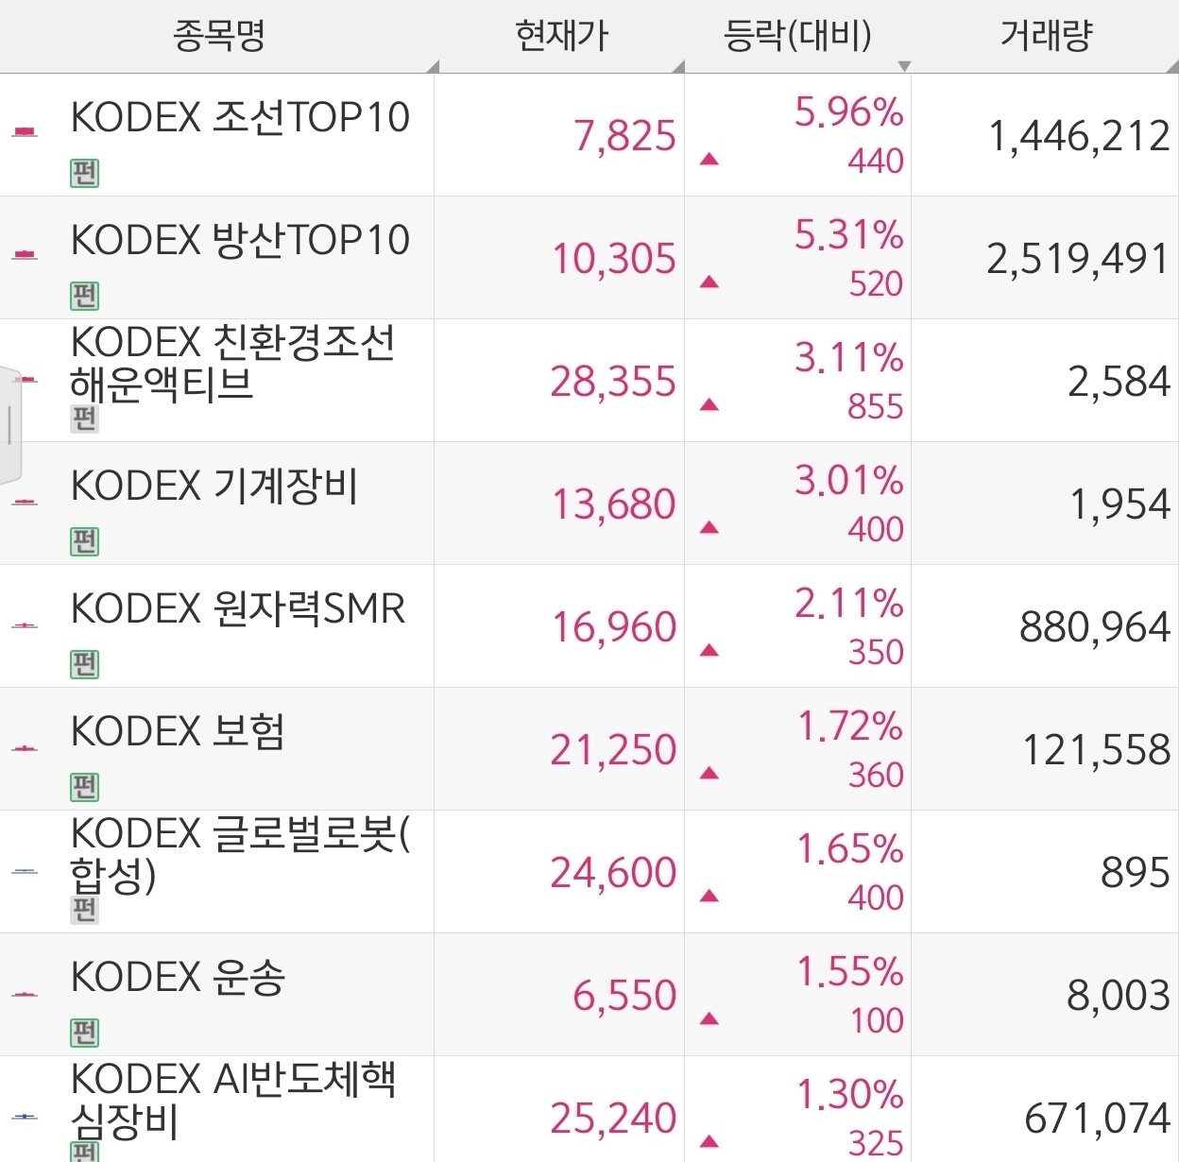This screenshot has height=1162, width=1179.
Task: Click the gray 펀 badge under KODEX 친환경조선해운액티브
Action: pyautogui.click(x=84, y=419)
